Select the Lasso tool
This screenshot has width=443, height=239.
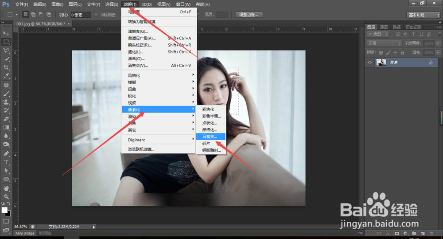(x=6, y=51)
